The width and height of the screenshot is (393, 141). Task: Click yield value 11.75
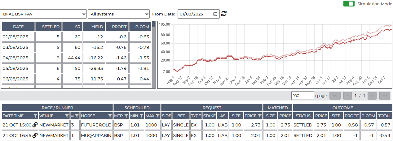pos(93,79)
